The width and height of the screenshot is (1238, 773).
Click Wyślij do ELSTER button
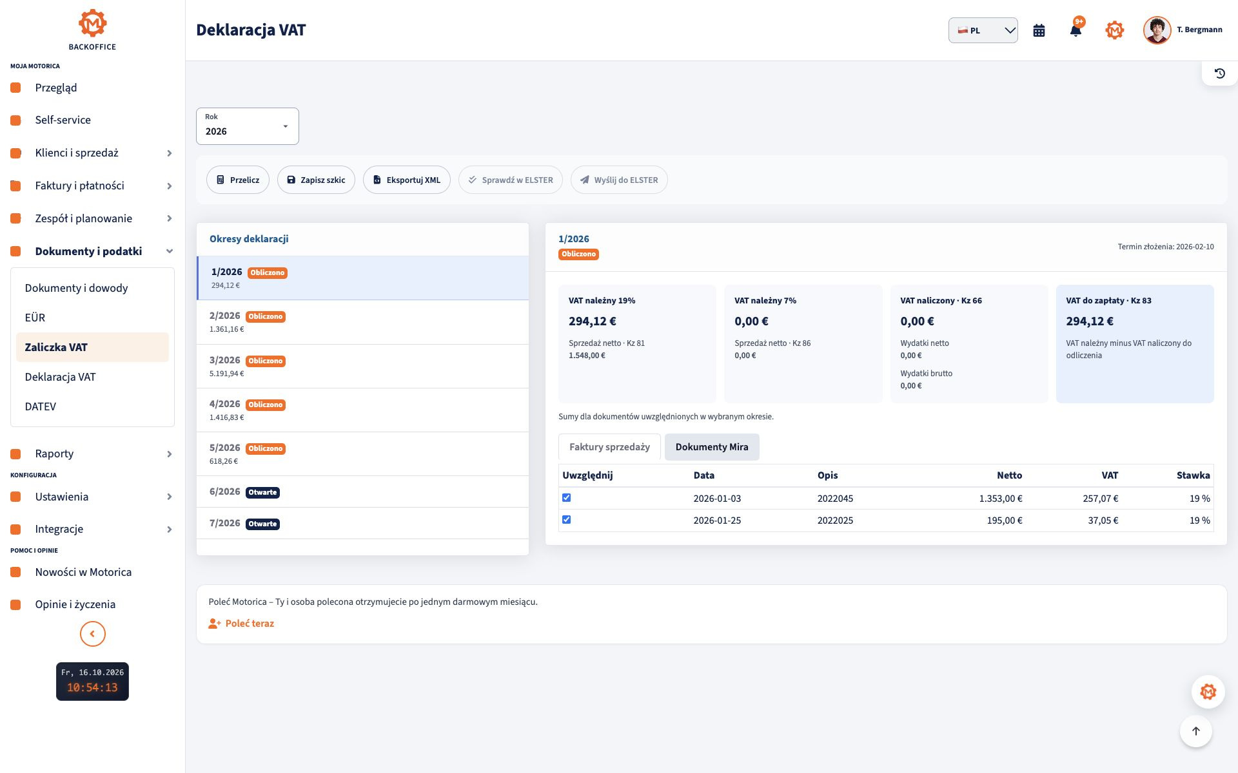(619, 180)
